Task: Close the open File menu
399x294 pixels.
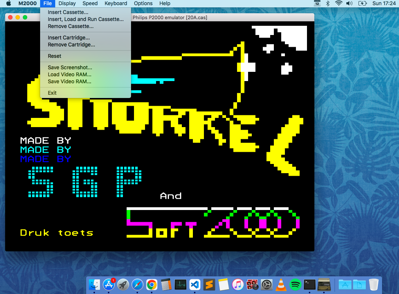Action: click(47, 3)
